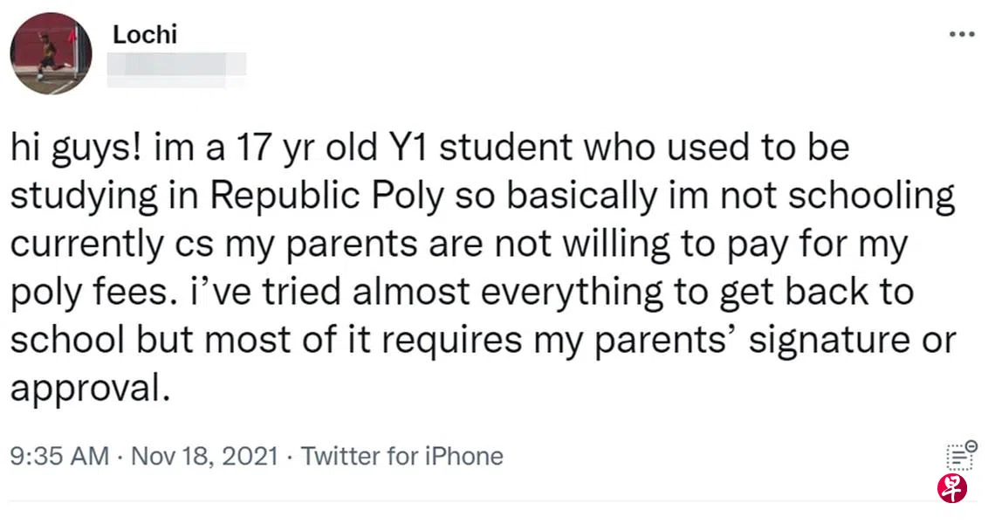Click the dotted text-snippet icon near bottom right

957,458
